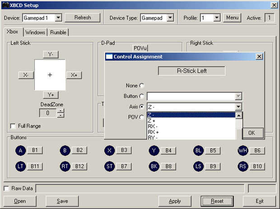Screen dimensions: 280x209
Task: Click the round X button icon
Action: (109, 150)
